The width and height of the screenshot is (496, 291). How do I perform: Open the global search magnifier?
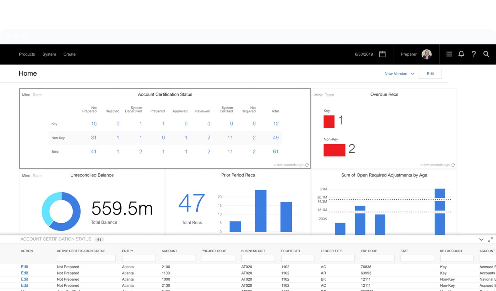click(486, 54)
